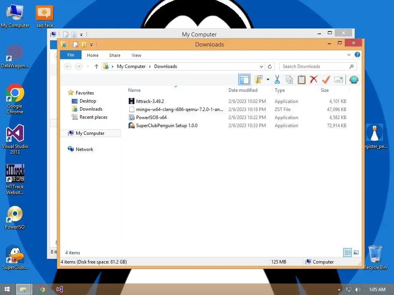Click the DataWagon desktop shortcut
Viewport: 394px width, 295px height.
pos(15,56)
